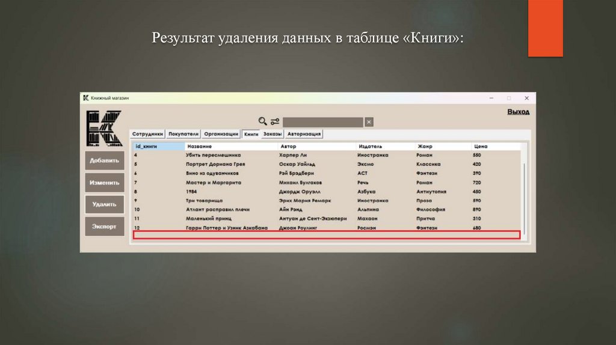Select the Книги tab

click(x=251, y=134)
